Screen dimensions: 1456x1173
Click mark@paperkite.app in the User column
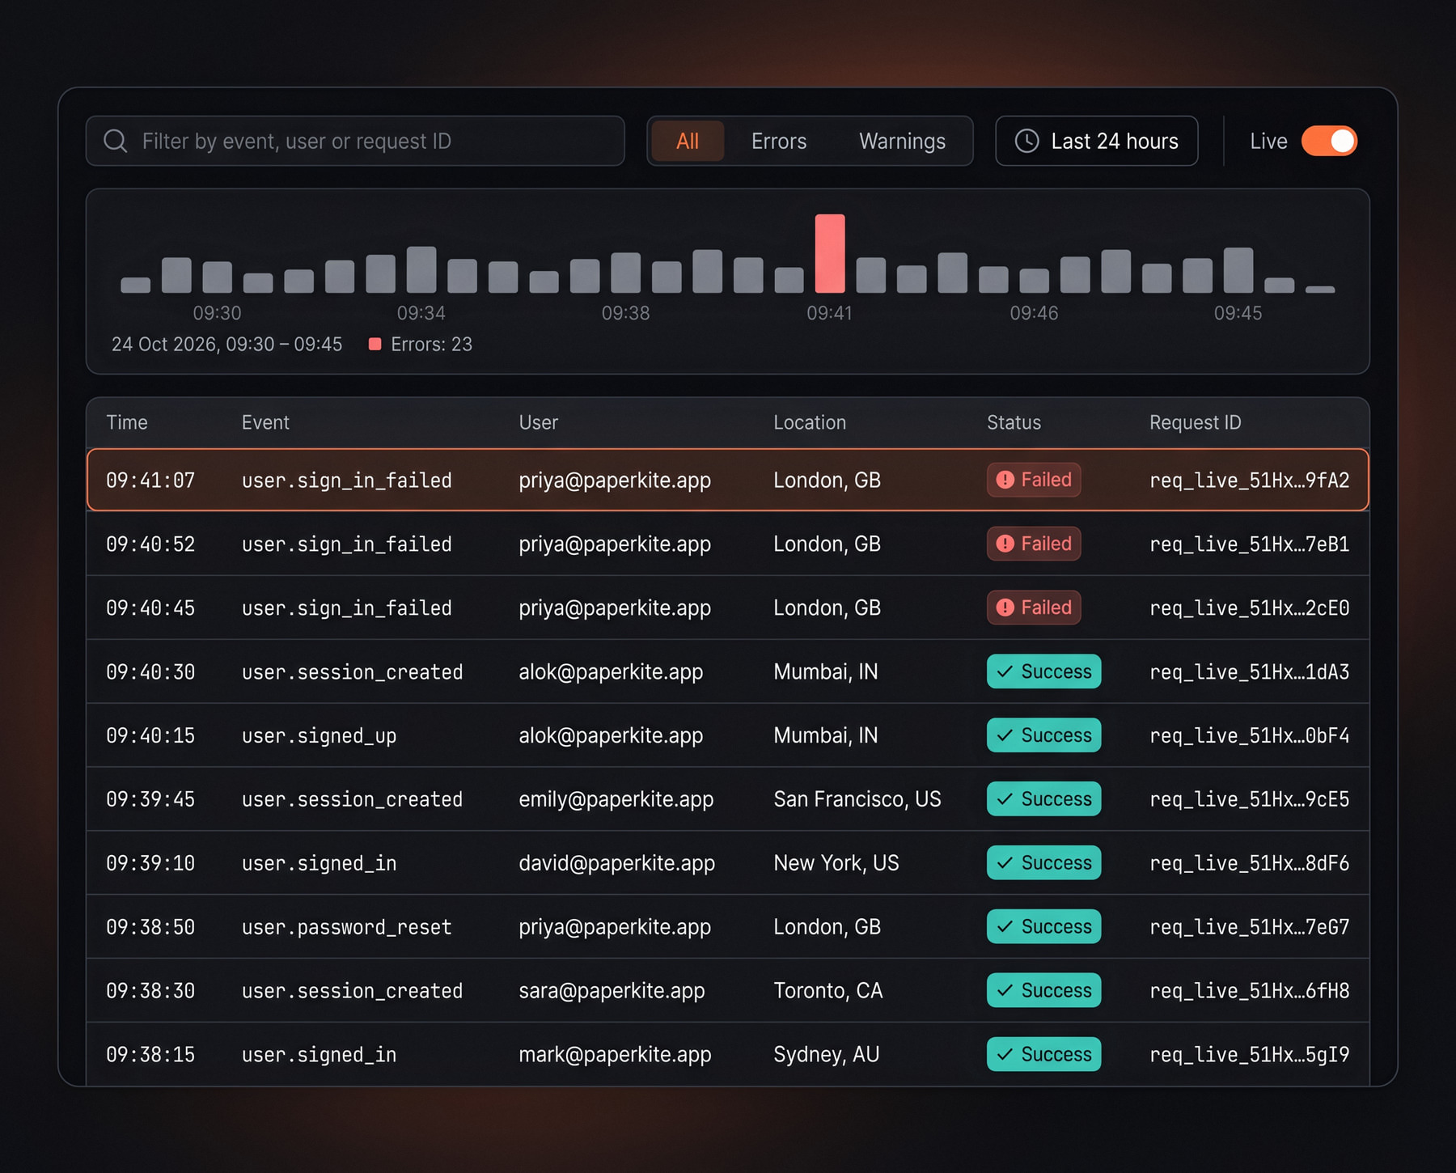(x=615, y=1054)
